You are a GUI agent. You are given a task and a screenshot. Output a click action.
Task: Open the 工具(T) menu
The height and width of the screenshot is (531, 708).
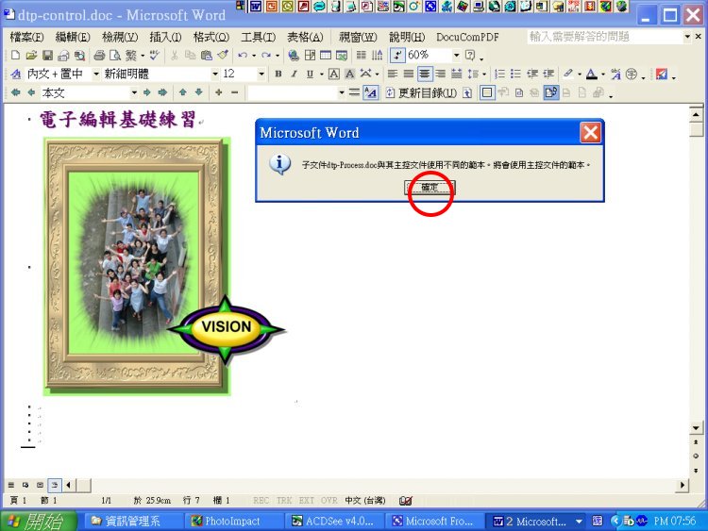pos(258,37)
